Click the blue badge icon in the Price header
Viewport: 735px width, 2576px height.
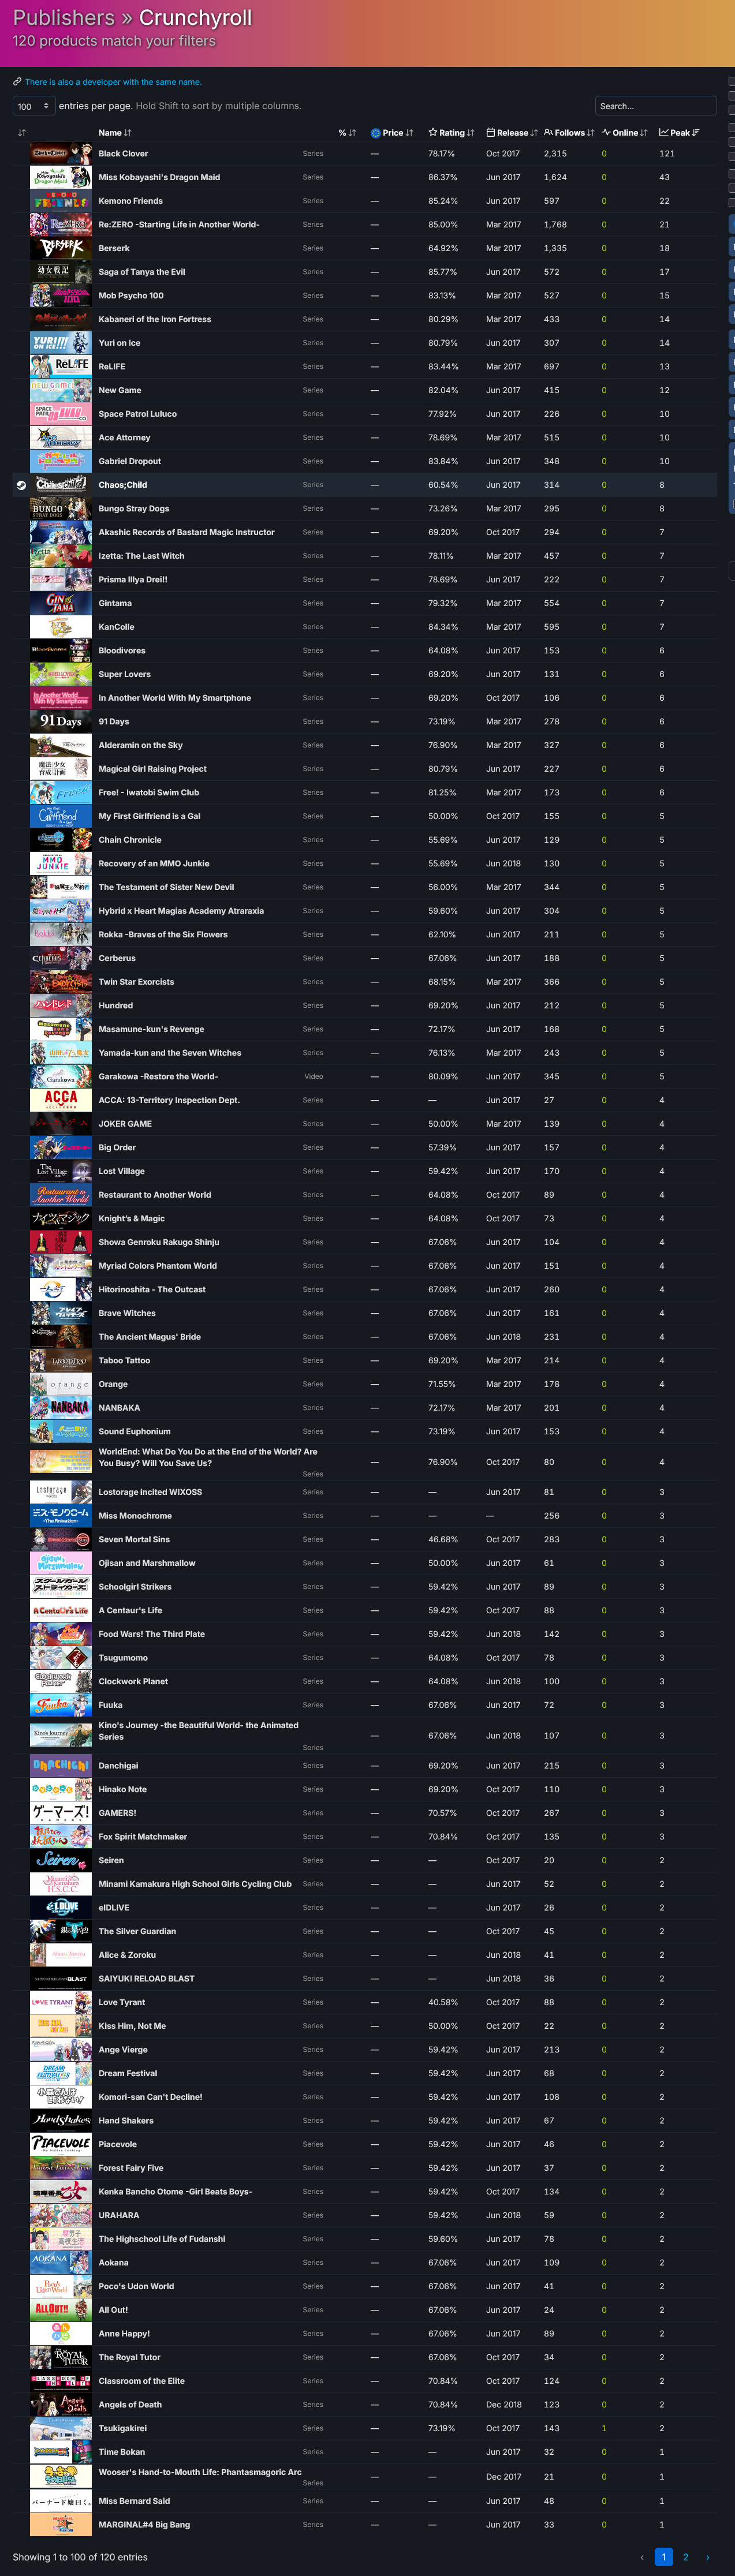(376, 133)
